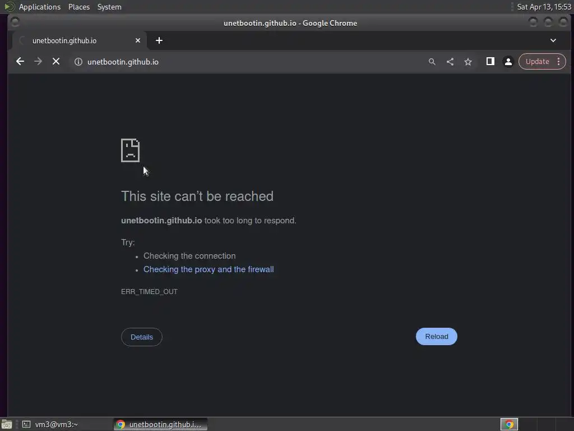The height and width of the screenshot is (431, 574).
Task: Click the search magnifier icon in address bar
Action: pos(432,62)
